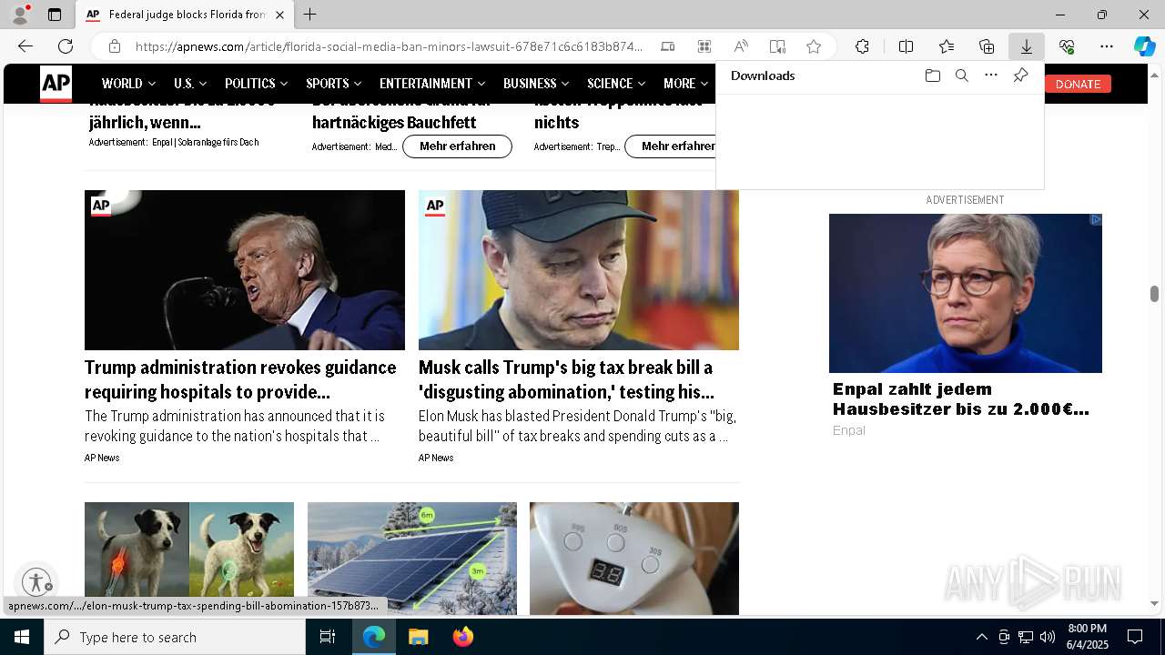Screen dimensions: 1165x655
Task: Open the Trump speaking photo thumbnail
Action: point(245,270)
